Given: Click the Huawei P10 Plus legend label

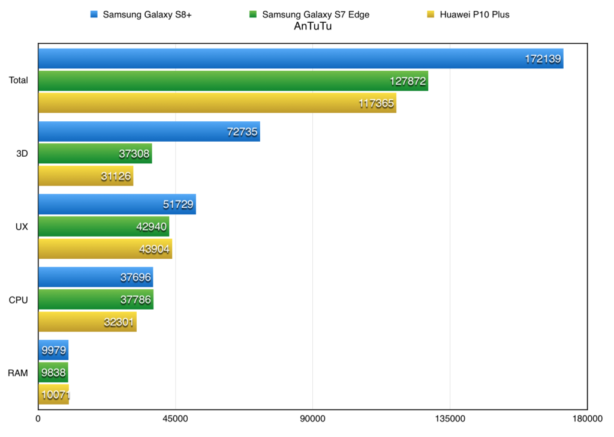Looking at the screenshot, I should coord(475,14).
